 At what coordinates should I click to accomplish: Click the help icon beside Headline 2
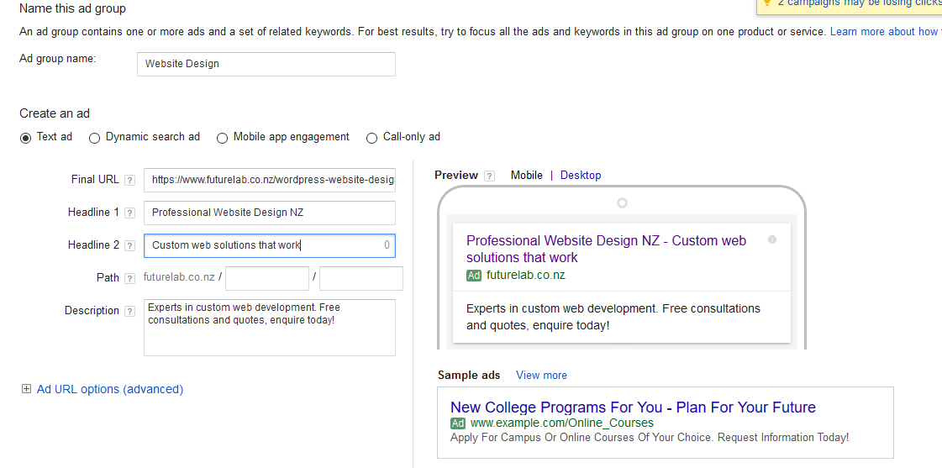129,246
